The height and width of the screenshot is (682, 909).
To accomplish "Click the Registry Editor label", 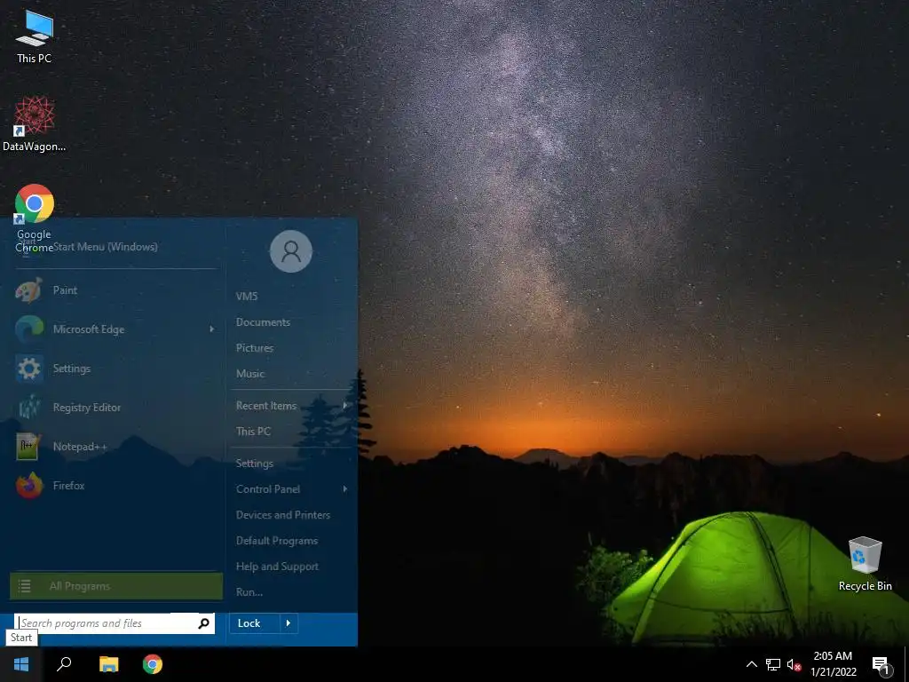I will click(87, 407).
